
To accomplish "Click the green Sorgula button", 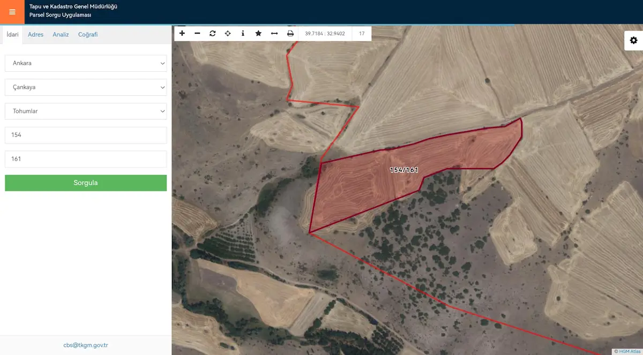I will (86, 183).
